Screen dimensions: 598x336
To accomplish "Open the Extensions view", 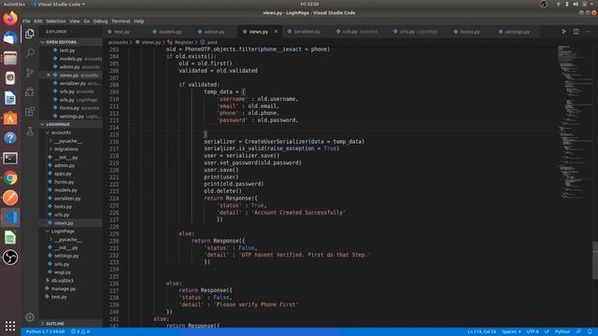I will 30,112.
